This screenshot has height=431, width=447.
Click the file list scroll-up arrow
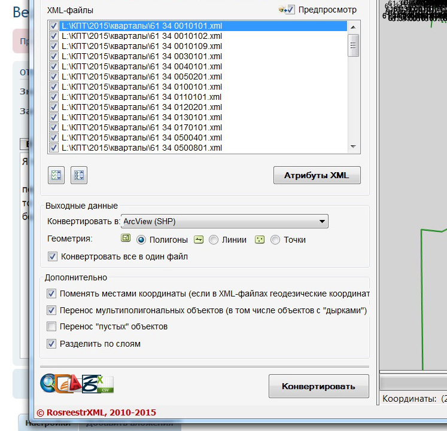pyautogui.click(x=353, y=27)
